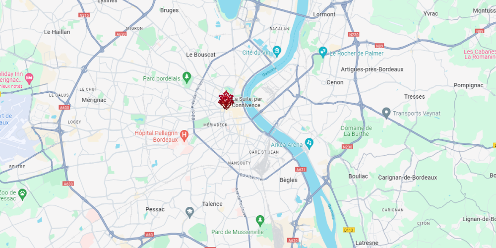
Task: Click the Transports Veynat location pin
Action: (386, 113)
